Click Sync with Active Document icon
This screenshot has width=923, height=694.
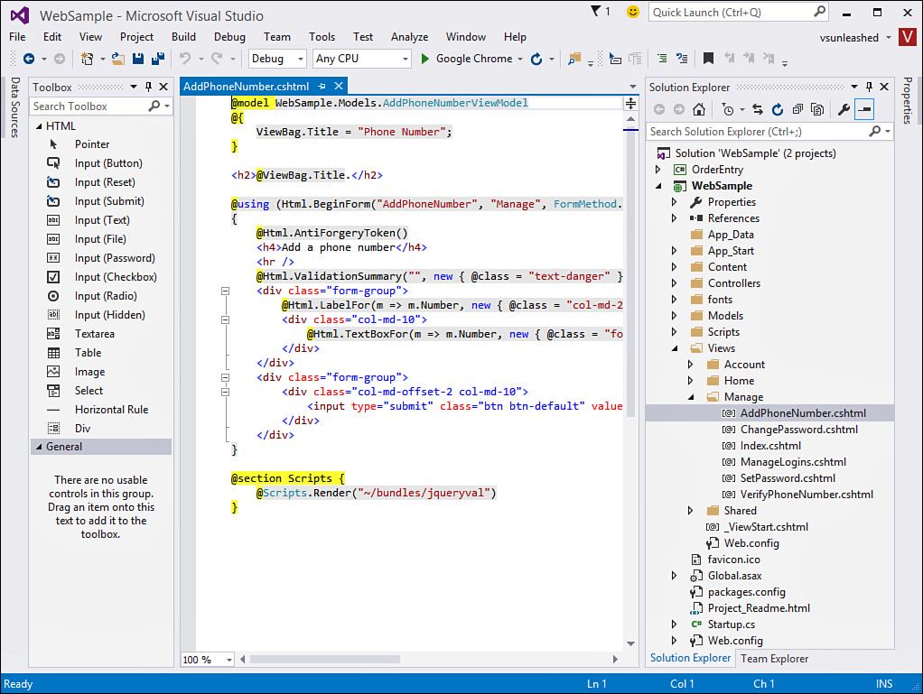tap(758, 109)
